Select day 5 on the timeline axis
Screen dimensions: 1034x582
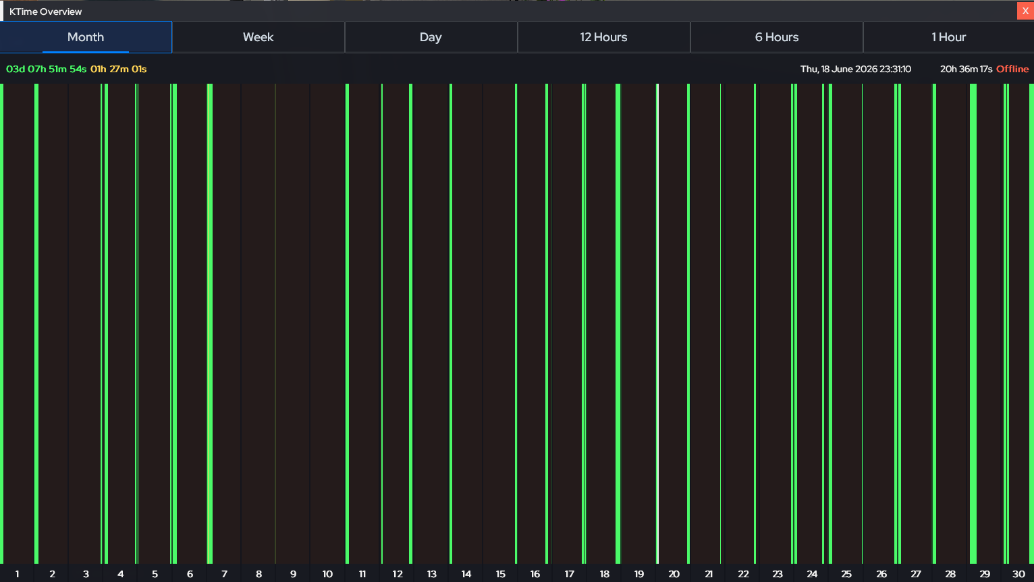(x=155, y=574)
